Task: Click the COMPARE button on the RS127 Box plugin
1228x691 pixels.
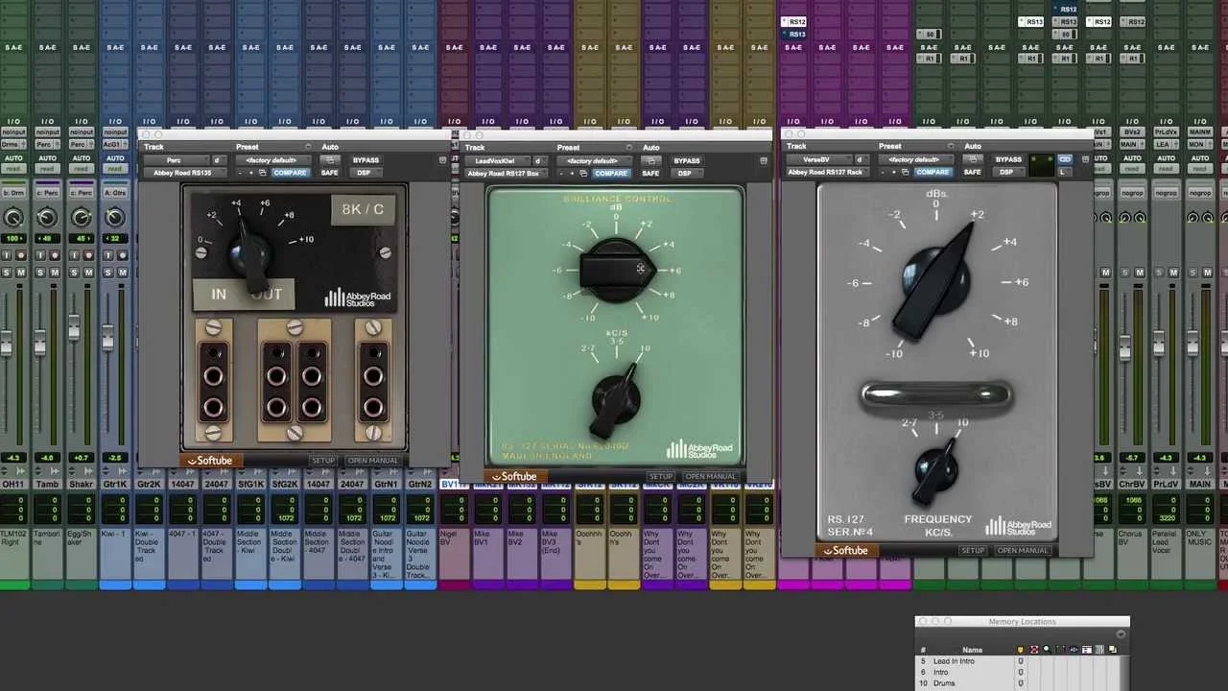Action: click(x=611, y=173)
